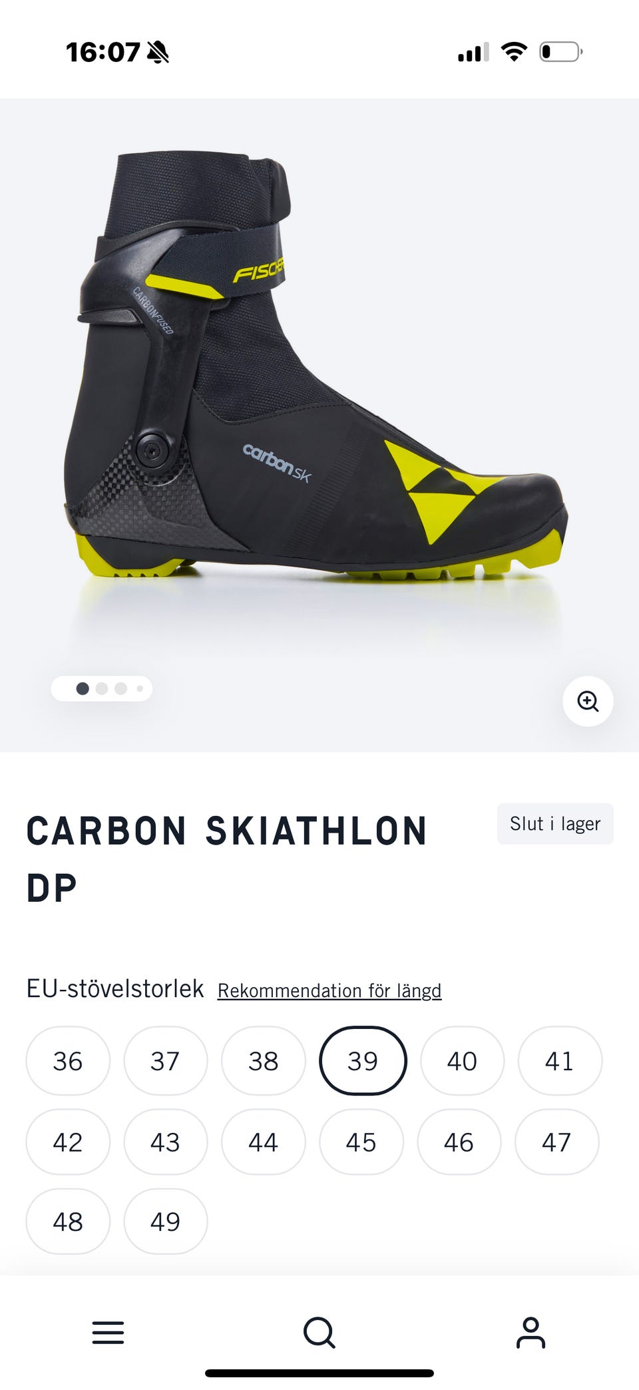Image resolution: width=639 pixels, height=1390 pixels.
Task: Tap the battery indicator icon
Action: tap(561, 51)
